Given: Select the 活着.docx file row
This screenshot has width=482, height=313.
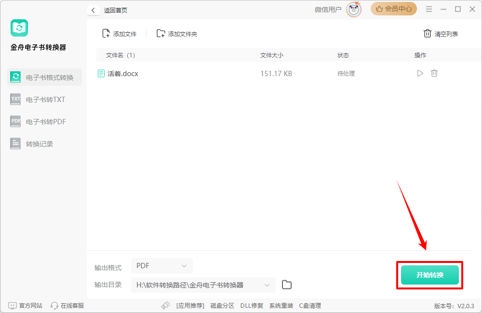Looking at the screenshot, I should (x=284, y=73).
